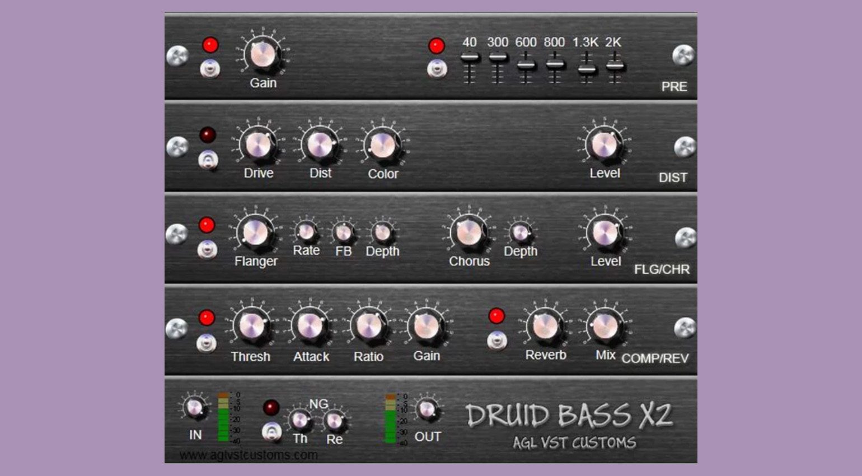Select the 1.3K EQ fader
Viewport: 862px width, 476px height.
point(586,69)
